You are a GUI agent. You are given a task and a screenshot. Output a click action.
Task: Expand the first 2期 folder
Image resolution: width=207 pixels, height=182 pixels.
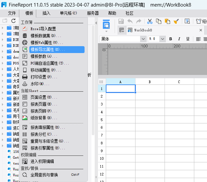(3, 28)
